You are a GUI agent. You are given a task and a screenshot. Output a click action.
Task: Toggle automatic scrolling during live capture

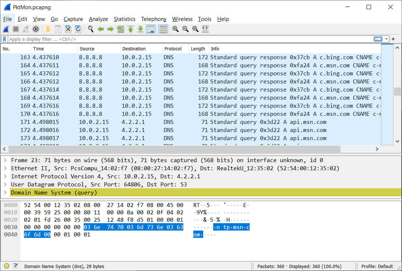click(150, 29)
